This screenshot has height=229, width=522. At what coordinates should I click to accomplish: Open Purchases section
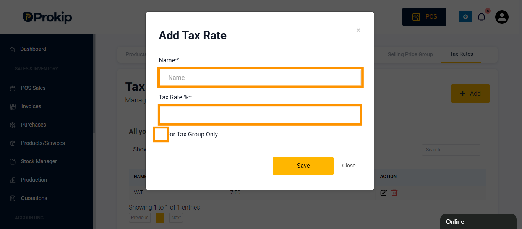click(33, 125)
